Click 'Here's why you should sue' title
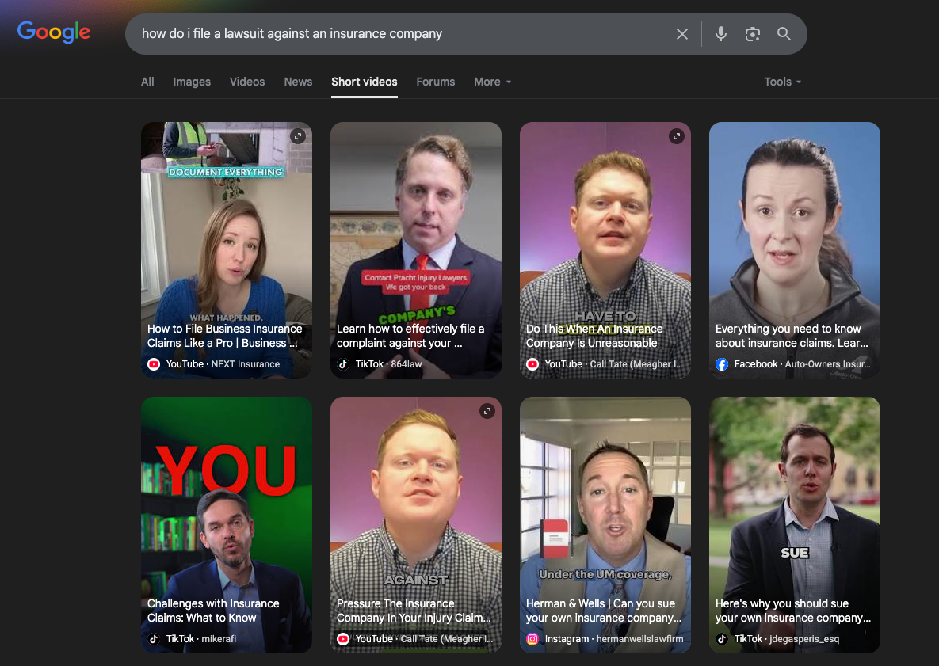The height and width of the screenshot is (666, 939). tap(793, 611)
